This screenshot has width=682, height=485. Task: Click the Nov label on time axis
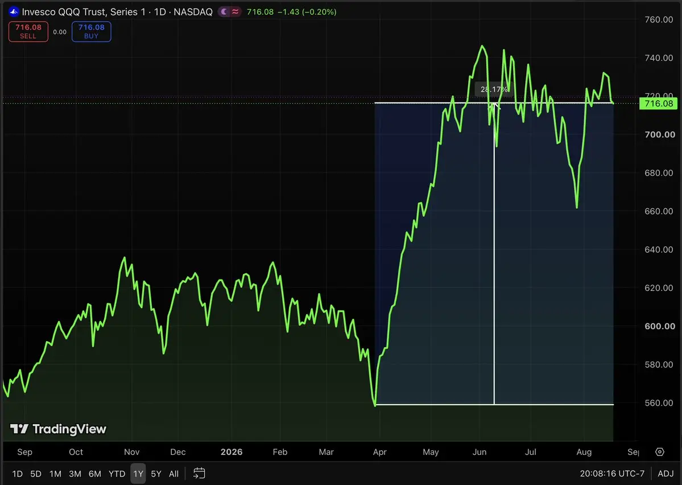coord(132,452)
